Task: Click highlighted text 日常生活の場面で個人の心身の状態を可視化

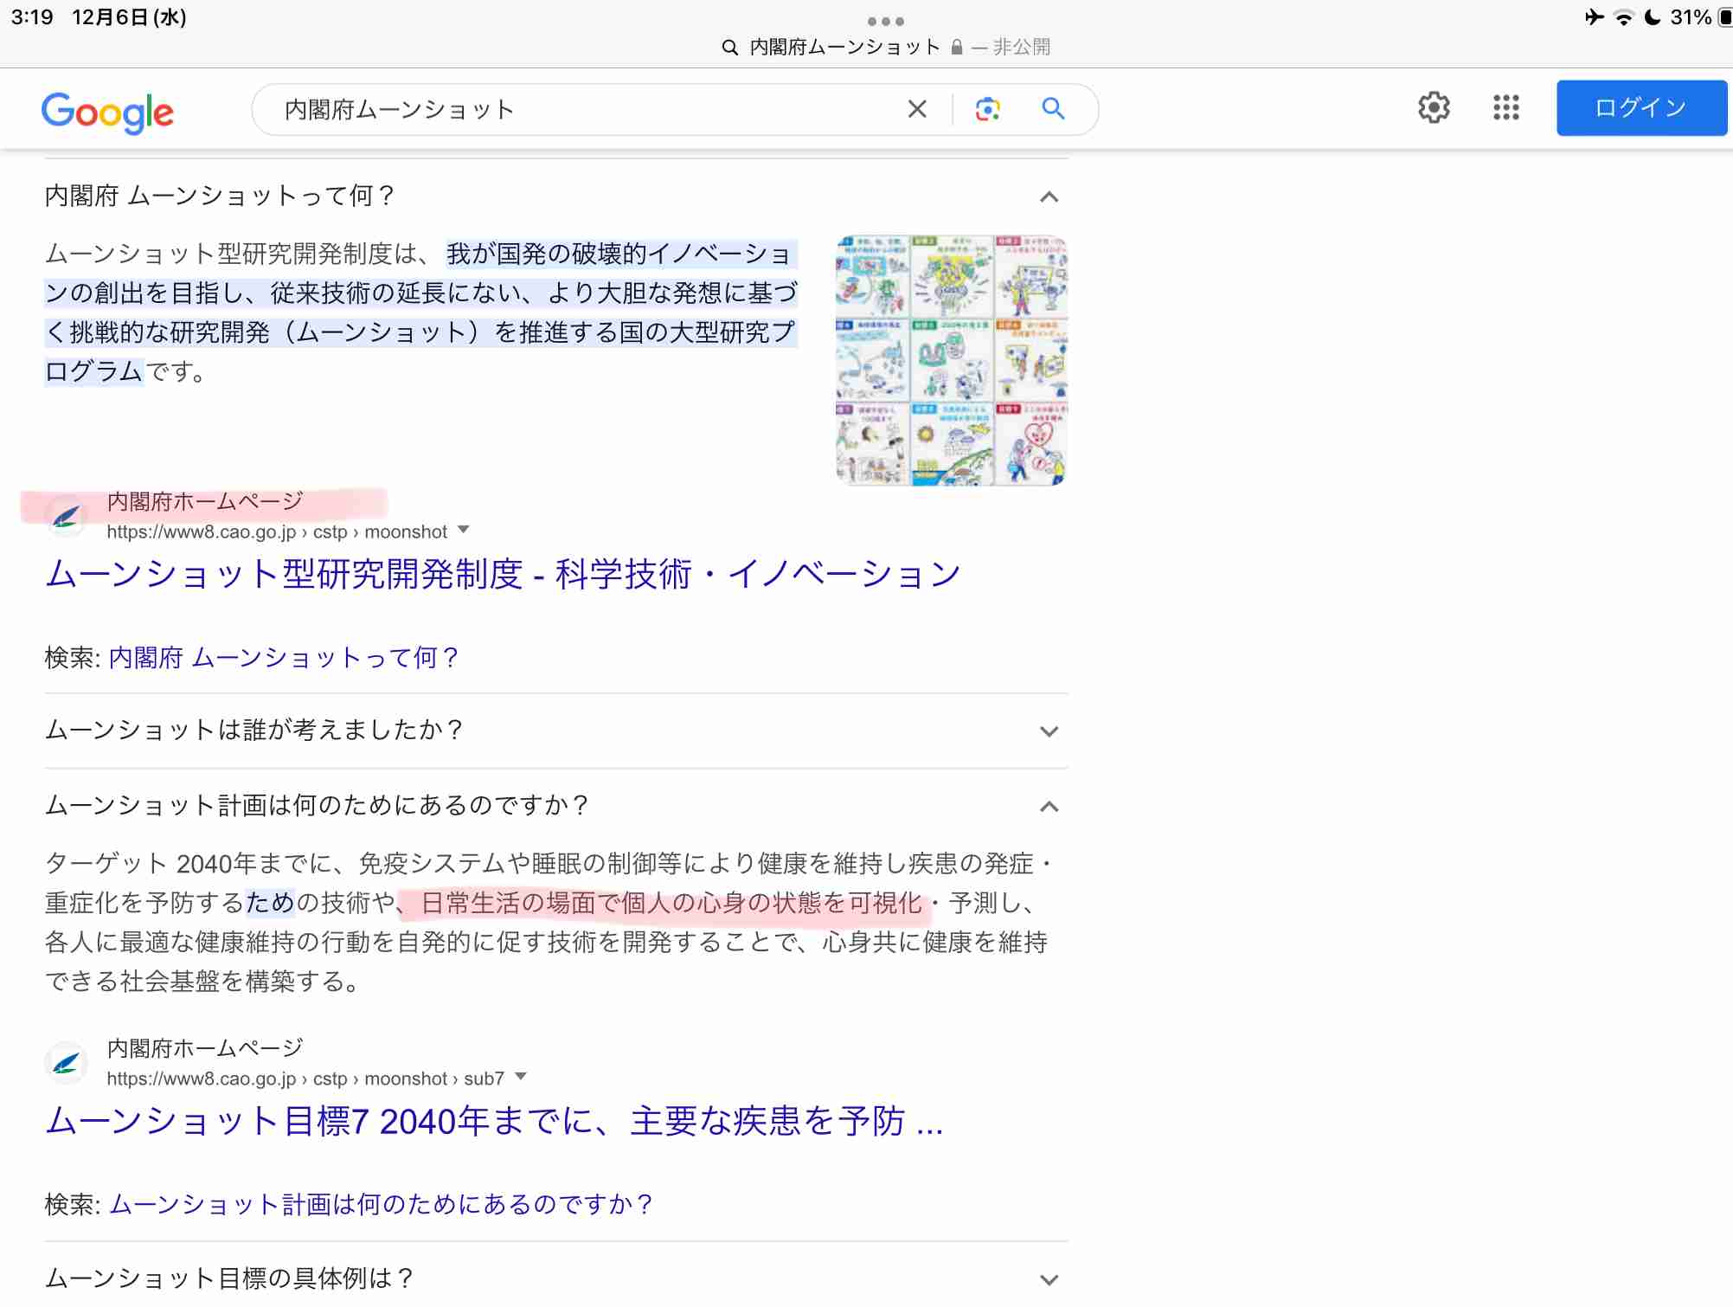Action: (x=671, y=904)
